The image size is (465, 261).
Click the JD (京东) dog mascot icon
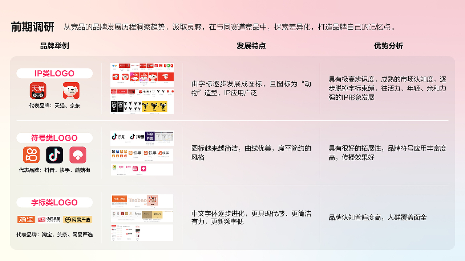pos(71,91)
